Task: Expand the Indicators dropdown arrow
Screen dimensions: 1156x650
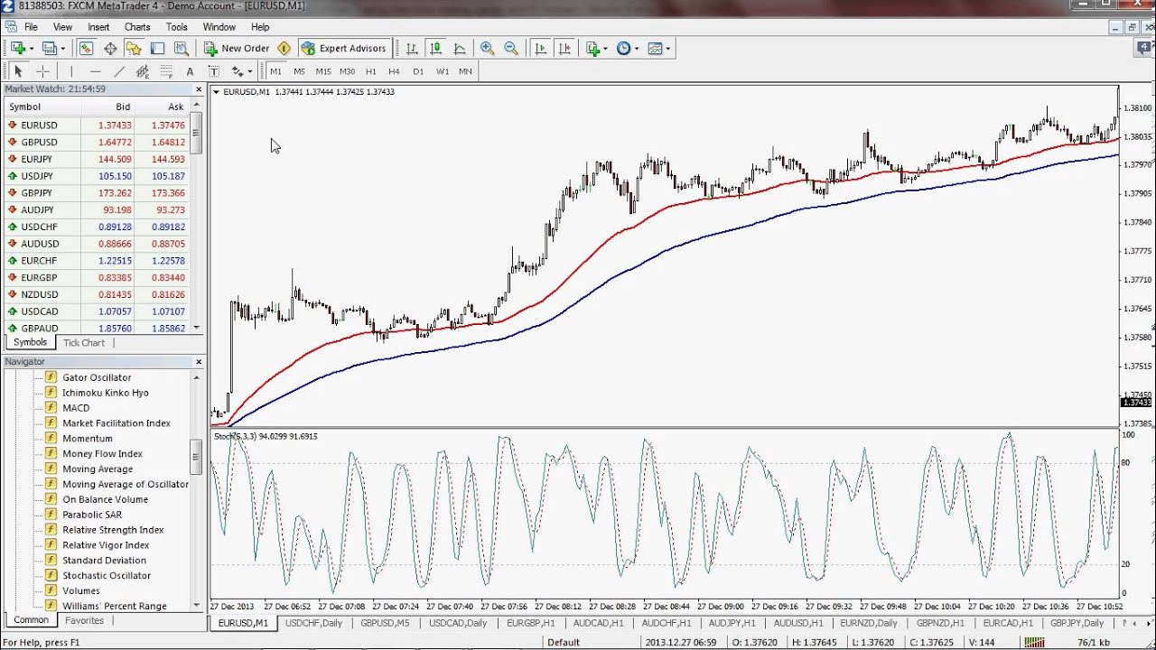Action: coord(606,49)
